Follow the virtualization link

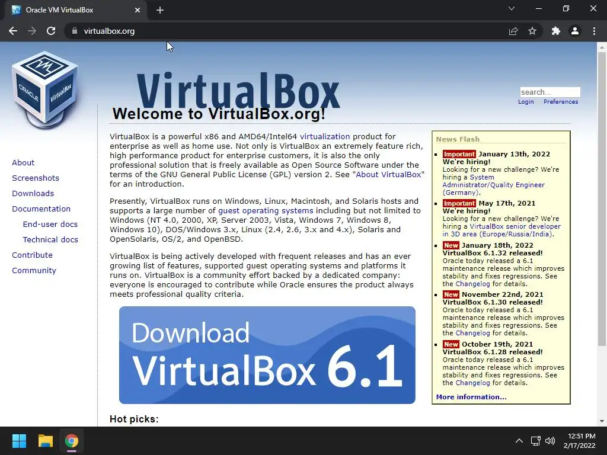pos(325,137)
